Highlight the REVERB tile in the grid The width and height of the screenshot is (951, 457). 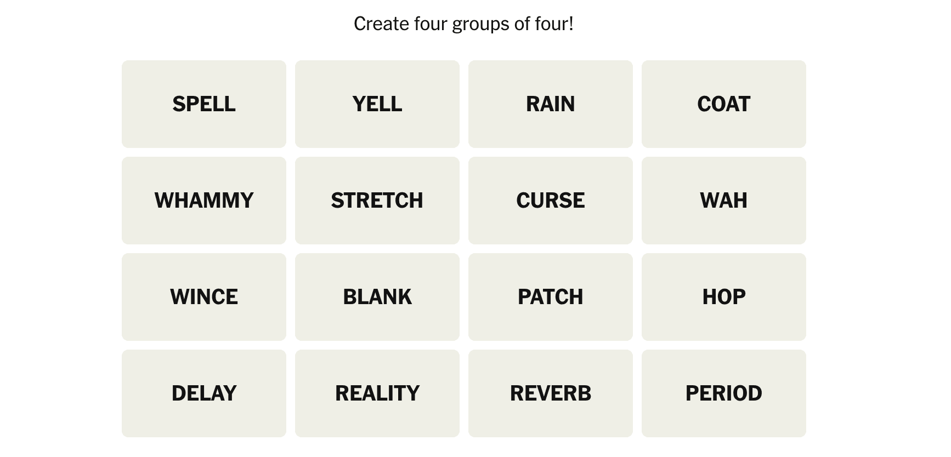click(551, 393)
